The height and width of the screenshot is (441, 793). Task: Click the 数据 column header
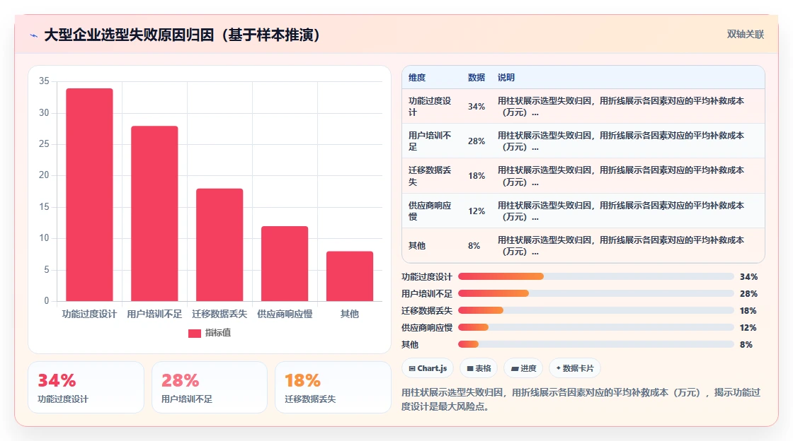click(x=476, y=78)
